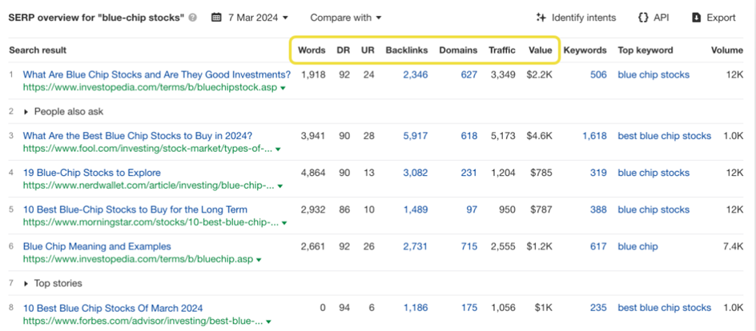Click the UR column header
The image size is (756, 331).
368,50
